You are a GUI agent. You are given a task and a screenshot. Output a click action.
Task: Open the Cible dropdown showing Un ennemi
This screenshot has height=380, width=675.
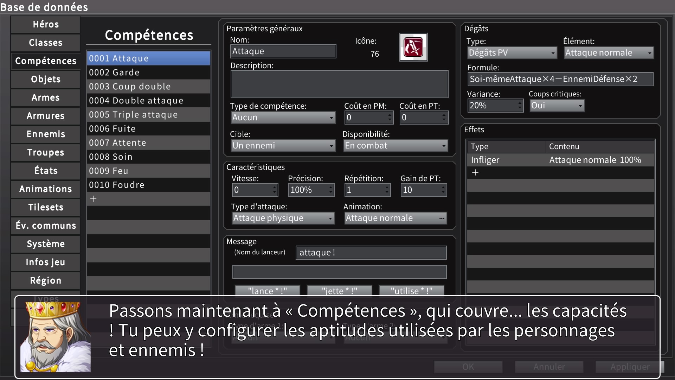[x=283, y=146]
